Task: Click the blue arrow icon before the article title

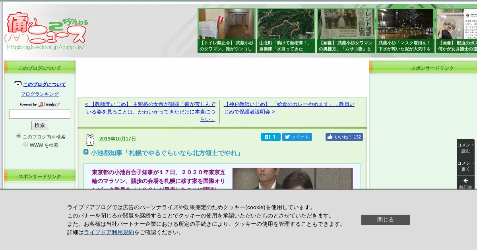Action: [86, 152]
